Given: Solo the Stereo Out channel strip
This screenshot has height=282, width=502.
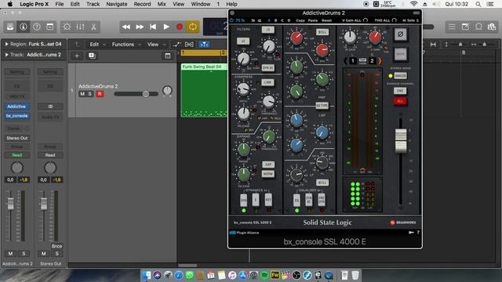Looking at the screenshot, I should (x=57, y=254).
